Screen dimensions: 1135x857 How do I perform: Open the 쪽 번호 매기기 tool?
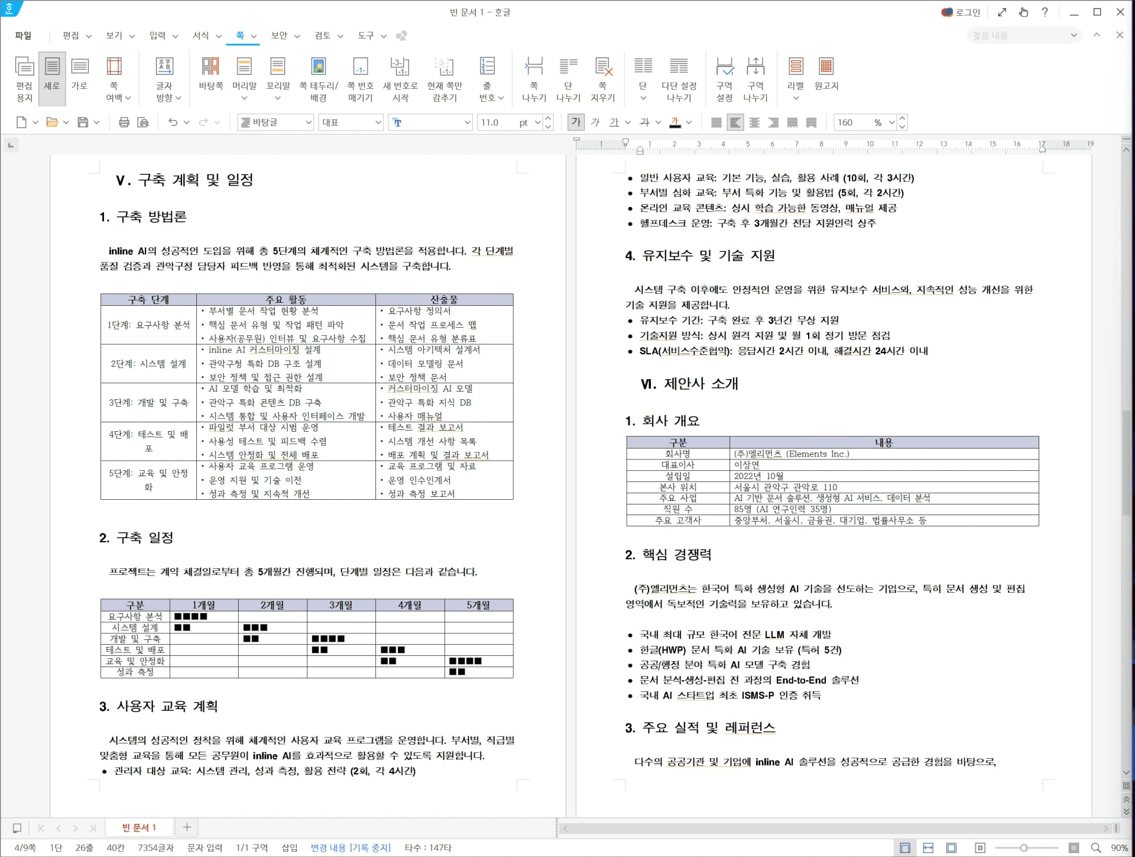(x=360, y=77)
